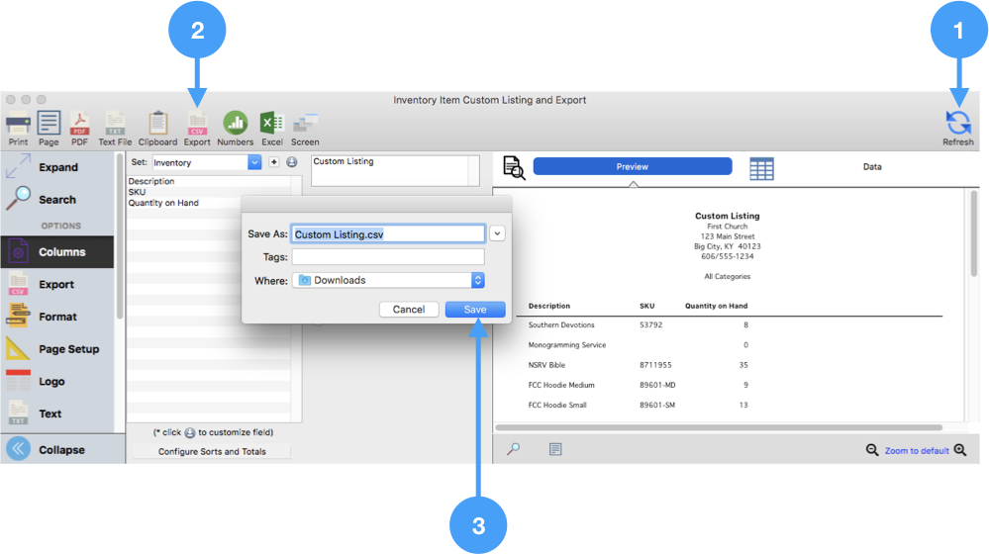The width and height of the screenshot is (989, 554).
Task: Collapse the left sidebar panel
Action: click(x=60, y=449)
